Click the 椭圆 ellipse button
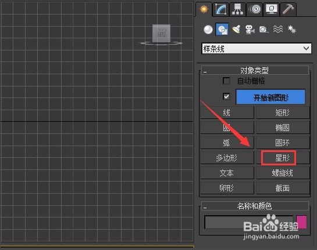 (283, 128)
